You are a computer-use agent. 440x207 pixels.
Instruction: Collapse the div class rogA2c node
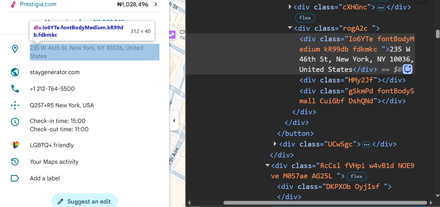(290, 28)
